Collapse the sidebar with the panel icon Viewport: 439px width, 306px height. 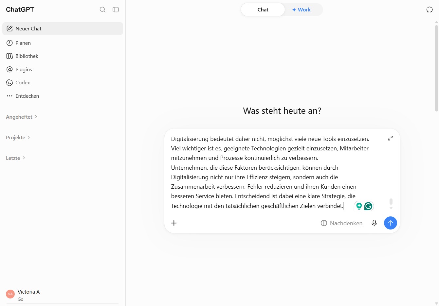tap(116, 9)
